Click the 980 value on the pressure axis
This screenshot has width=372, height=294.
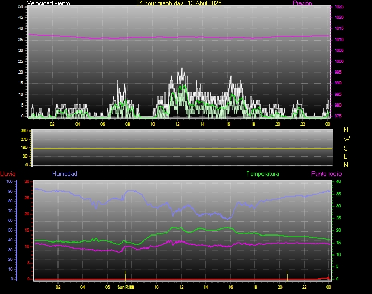click(338, 105)
